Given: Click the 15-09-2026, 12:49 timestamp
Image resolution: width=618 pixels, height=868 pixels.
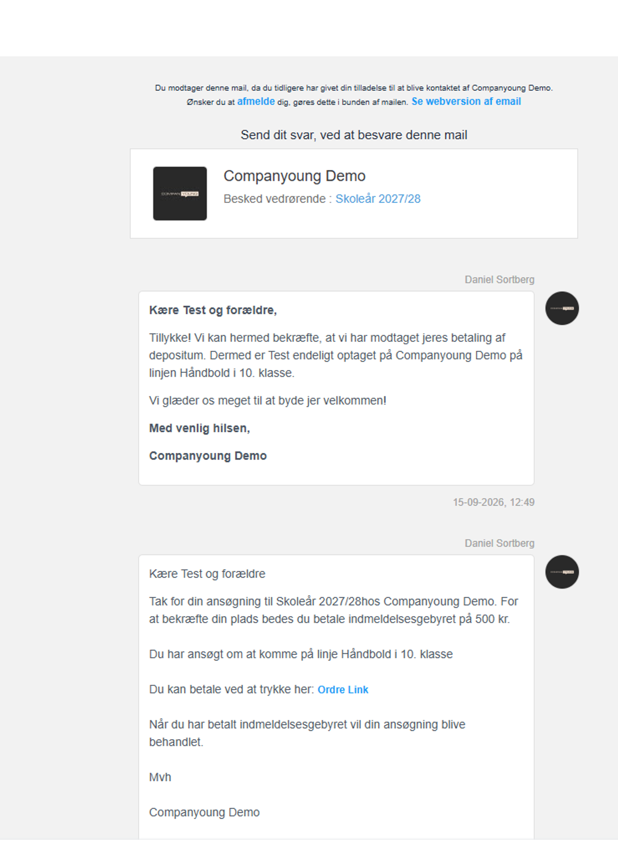Looking at the screenshot, I should pyautogui.click(x=493, y=502).
